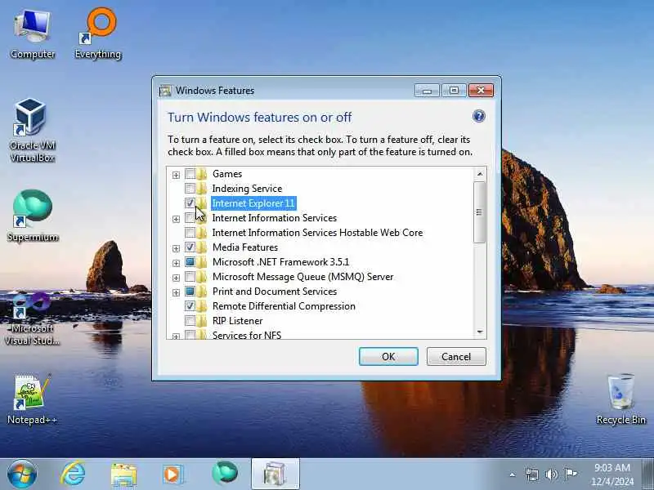Click the blue help question mark icon

tap(479, 116)
